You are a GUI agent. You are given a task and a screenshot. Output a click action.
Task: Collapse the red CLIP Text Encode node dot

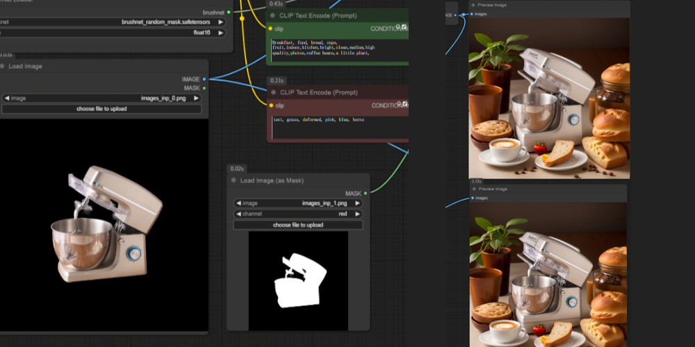[273, 92]
